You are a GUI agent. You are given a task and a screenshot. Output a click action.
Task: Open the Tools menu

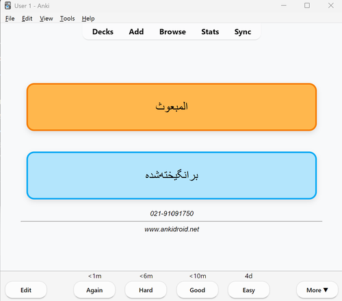67,18
